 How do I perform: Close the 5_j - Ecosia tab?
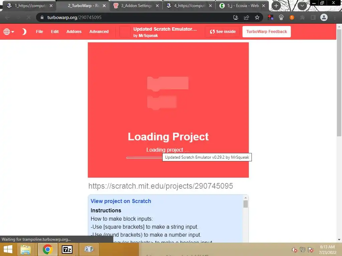point(264,6)
